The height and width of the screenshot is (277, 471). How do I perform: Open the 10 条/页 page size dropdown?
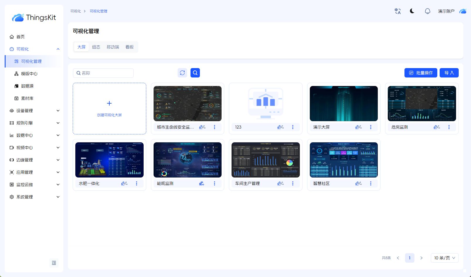click(445, 258)
